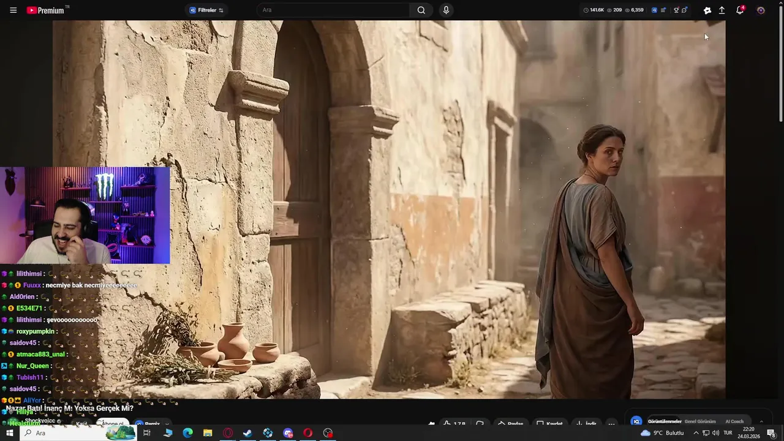Show hidden system tray icons

696,433
